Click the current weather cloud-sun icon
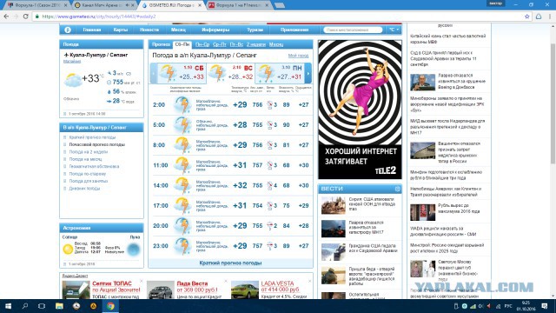Screen dimensions: 556x313 click(x=72, y=80)
